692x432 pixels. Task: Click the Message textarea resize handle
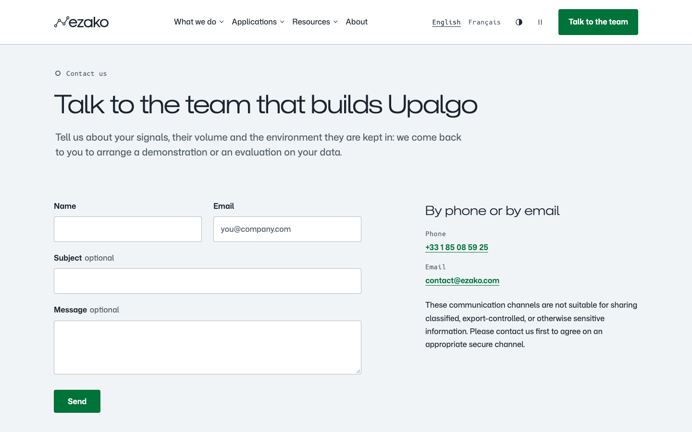[358, 372]
